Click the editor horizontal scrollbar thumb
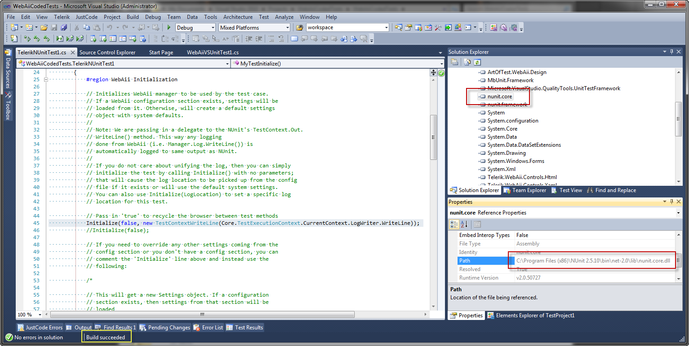Viewport: 689px width, 346px height. tap(202, 315)
